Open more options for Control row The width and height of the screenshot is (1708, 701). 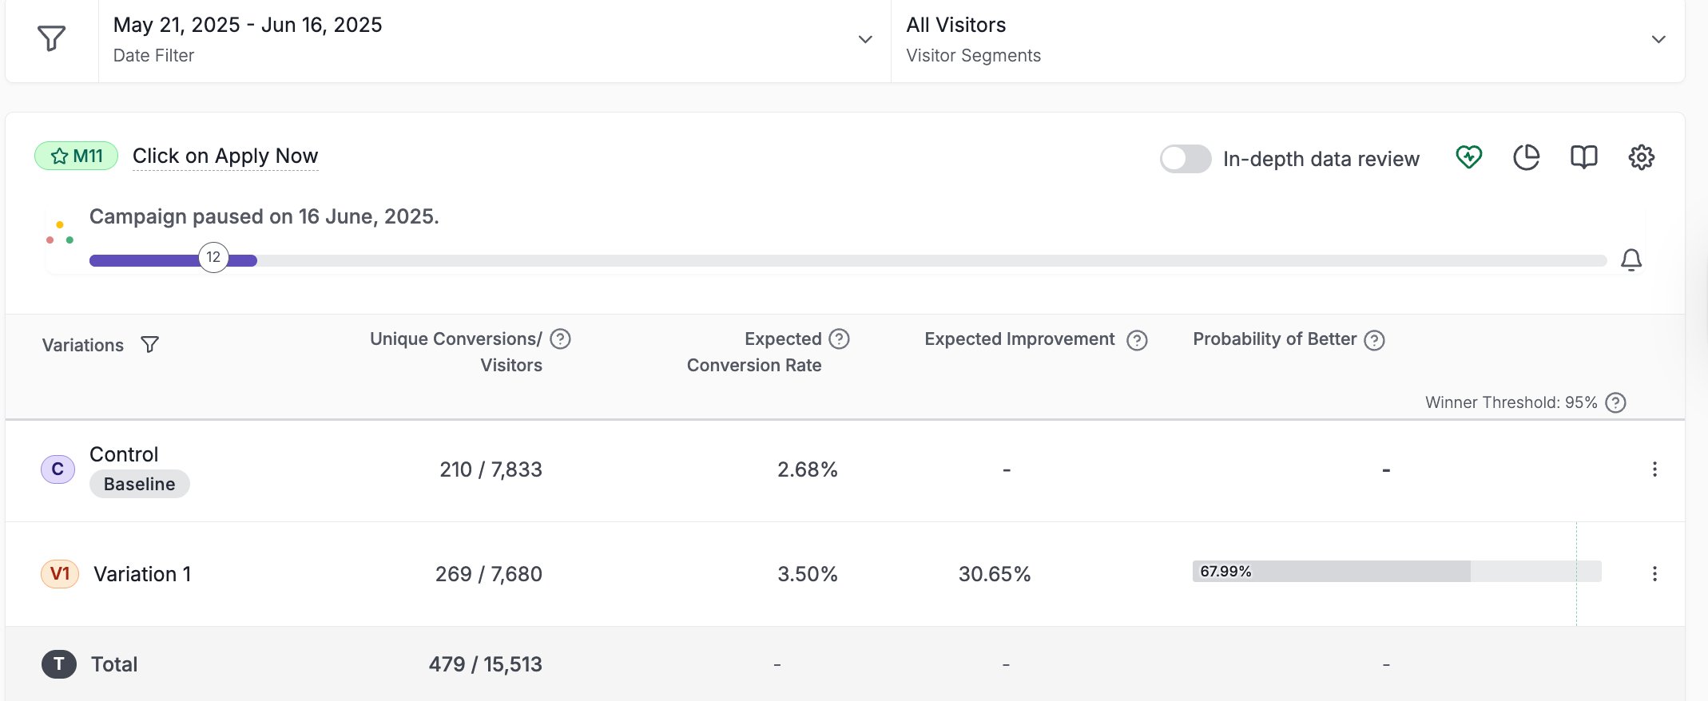click(x=1654, y=469)
